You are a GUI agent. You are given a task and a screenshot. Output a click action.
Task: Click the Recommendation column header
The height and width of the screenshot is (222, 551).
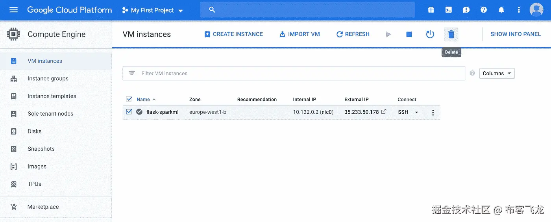point(257,100)
